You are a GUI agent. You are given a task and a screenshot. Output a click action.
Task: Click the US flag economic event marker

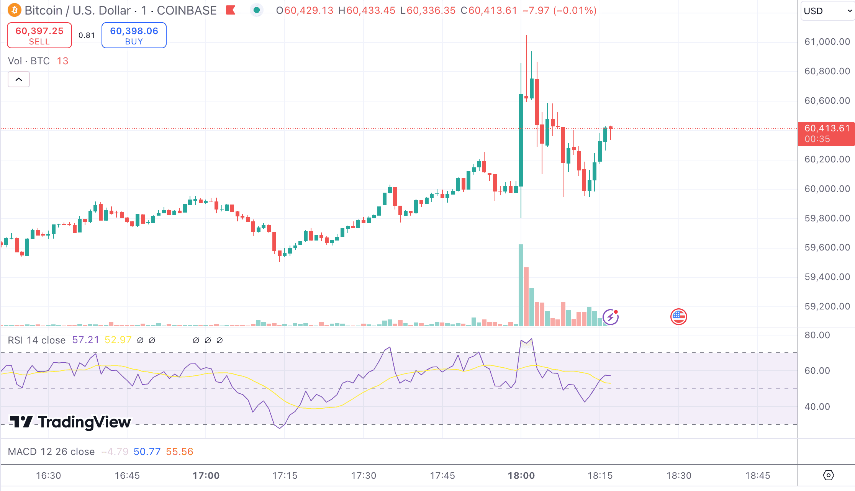tap(679, 317)
